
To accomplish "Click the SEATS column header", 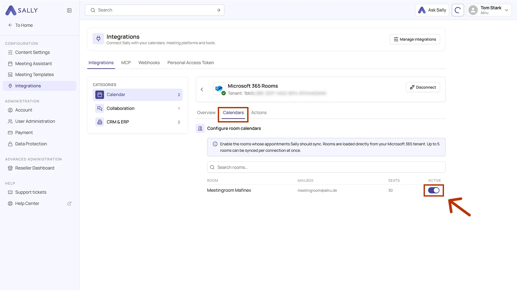I will tap(394, 180).
